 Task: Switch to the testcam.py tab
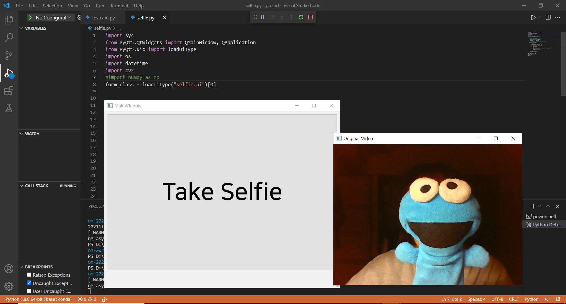point(103,18)
